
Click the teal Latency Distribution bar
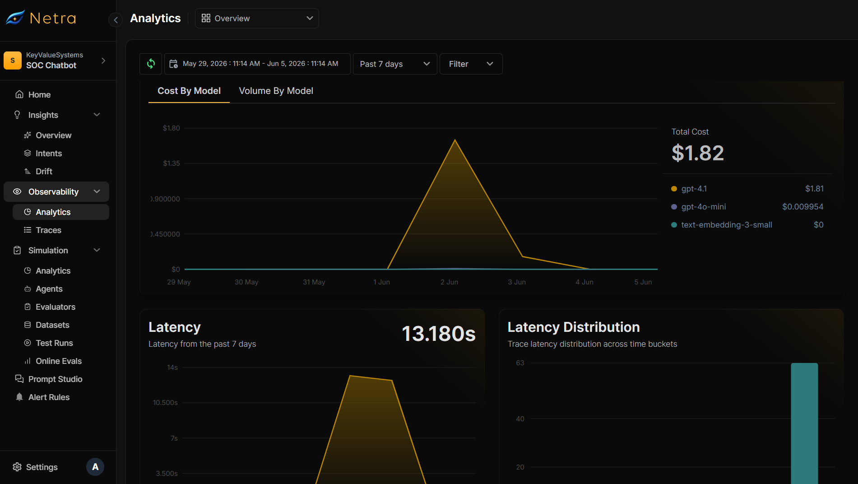tap(804, 423)
